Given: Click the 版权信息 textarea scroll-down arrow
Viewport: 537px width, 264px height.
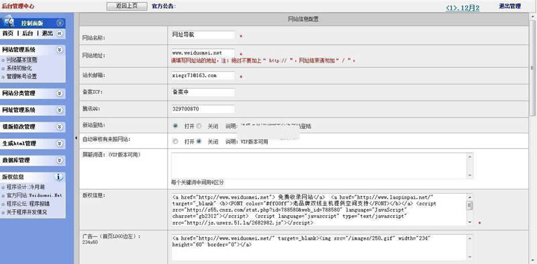Looking at the screenshot, I should [x=470, y=222].
